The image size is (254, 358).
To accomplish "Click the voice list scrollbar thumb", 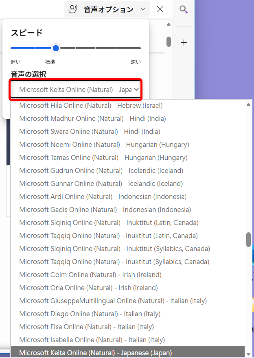I will pyautogui.click(x=248, y=240).
